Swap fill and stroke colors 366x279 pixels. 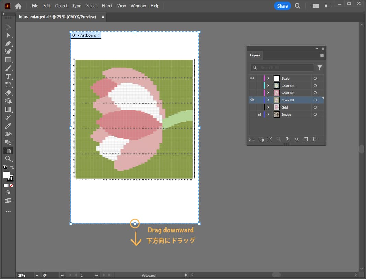point(12,167)
